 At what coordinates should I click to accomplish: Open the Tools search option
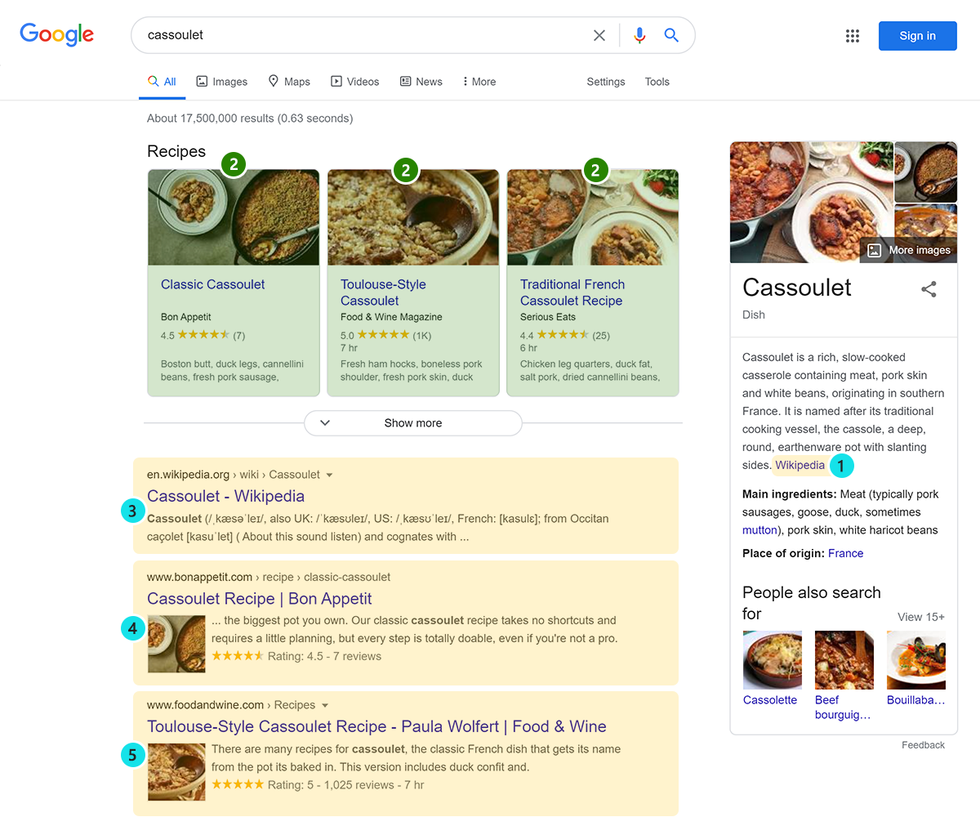tap(657, 82)
